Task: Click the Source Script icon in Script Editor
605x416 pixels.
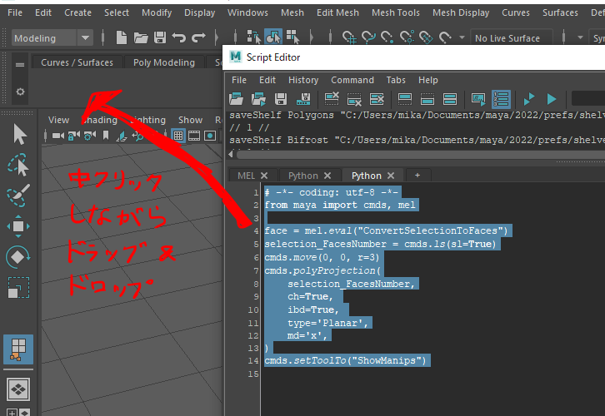Action: (x=258, y=99)
